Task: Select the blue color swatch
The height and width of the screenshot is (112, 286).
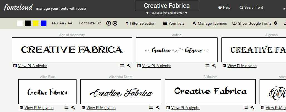Action: click(x=44, y=23)
